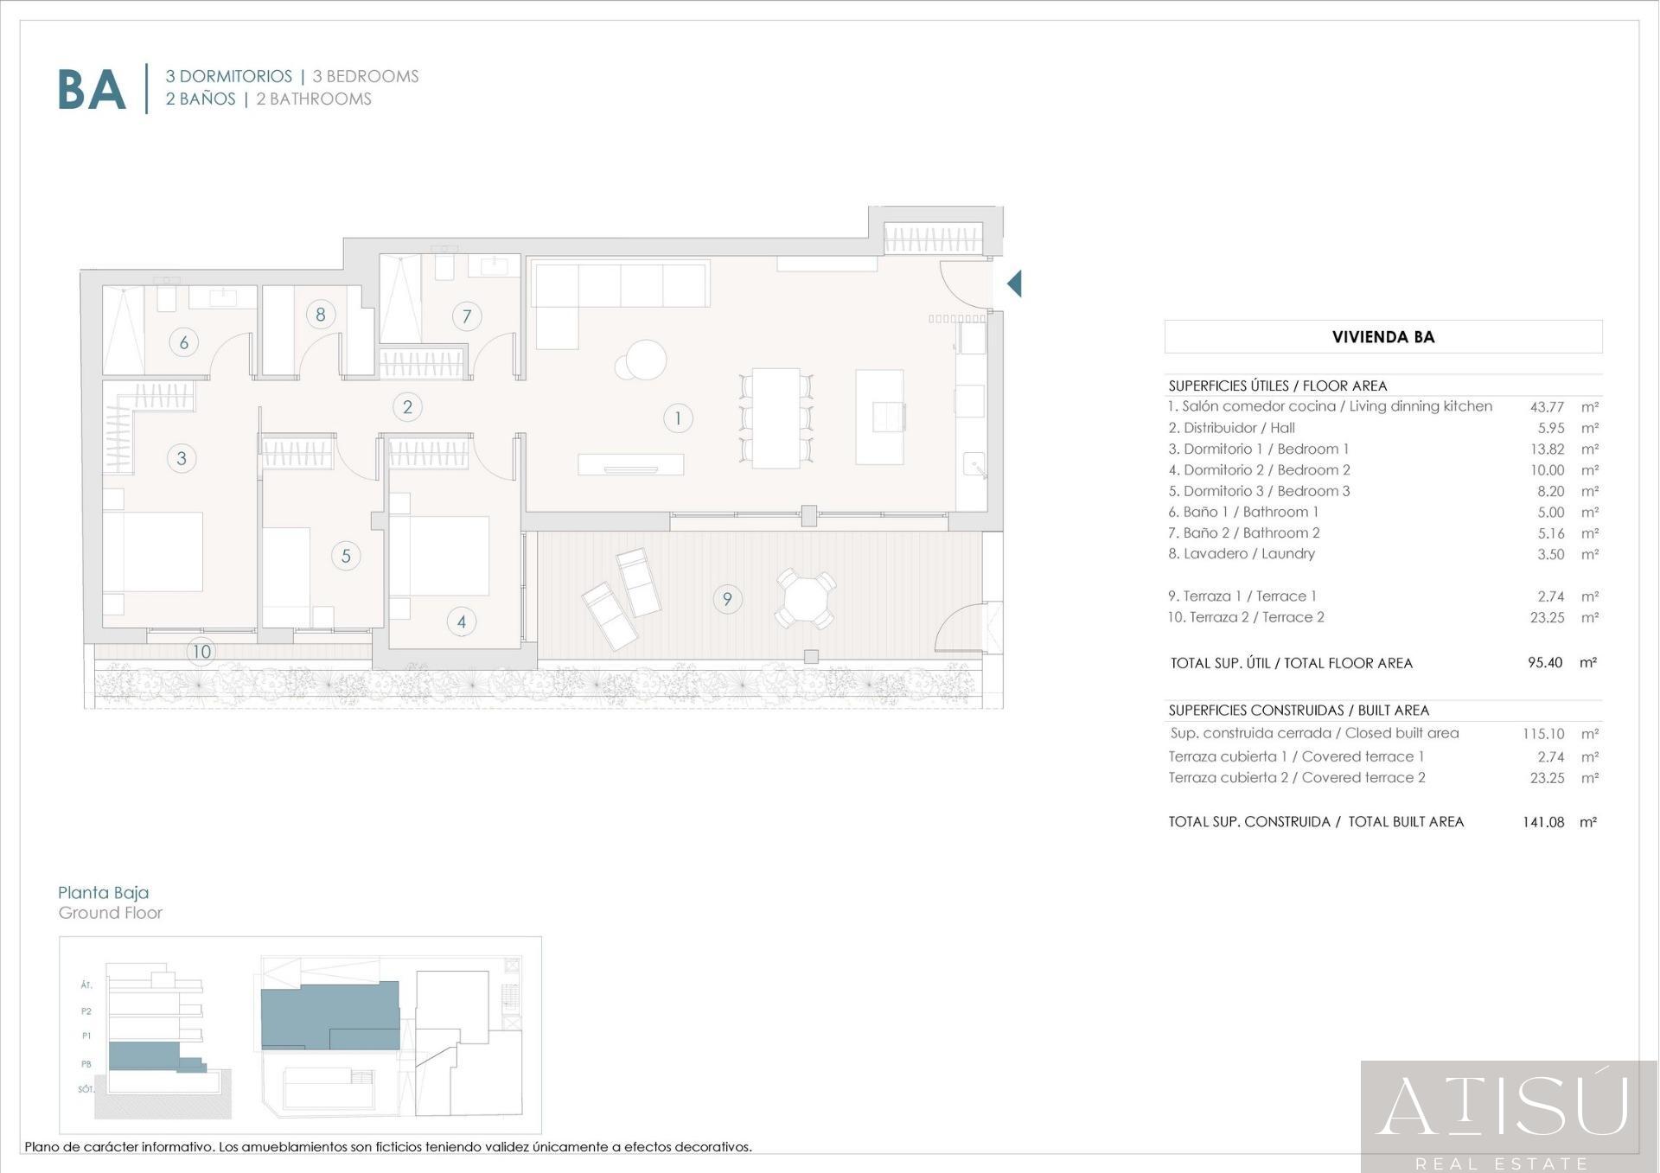Screen dimensions: 1660x1173
Task: Click the Planta Baja Ground Floor label
Action: 112,902
